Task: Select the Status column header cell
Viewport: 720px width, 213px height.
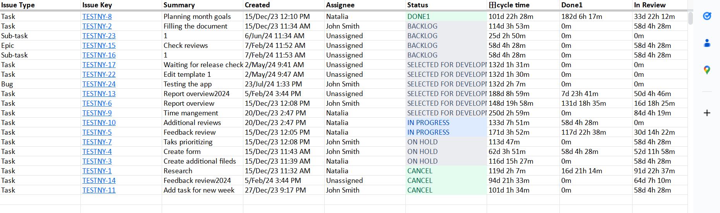Action: point(446,5)
